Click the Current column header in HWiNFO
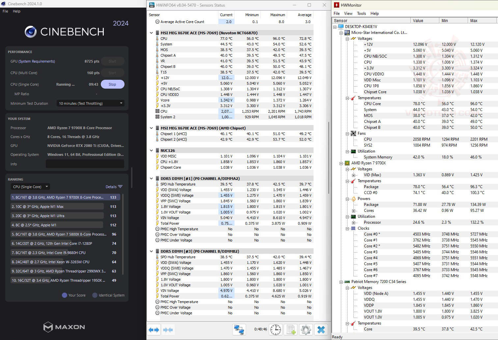The height and width of the screenshot is (340, 498). [x=226, y=15]
